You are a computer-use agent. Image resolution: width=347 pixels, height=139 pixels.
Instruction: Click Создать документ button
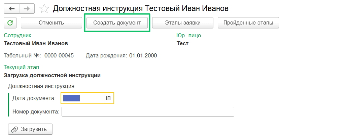click(x=117, y=23)
